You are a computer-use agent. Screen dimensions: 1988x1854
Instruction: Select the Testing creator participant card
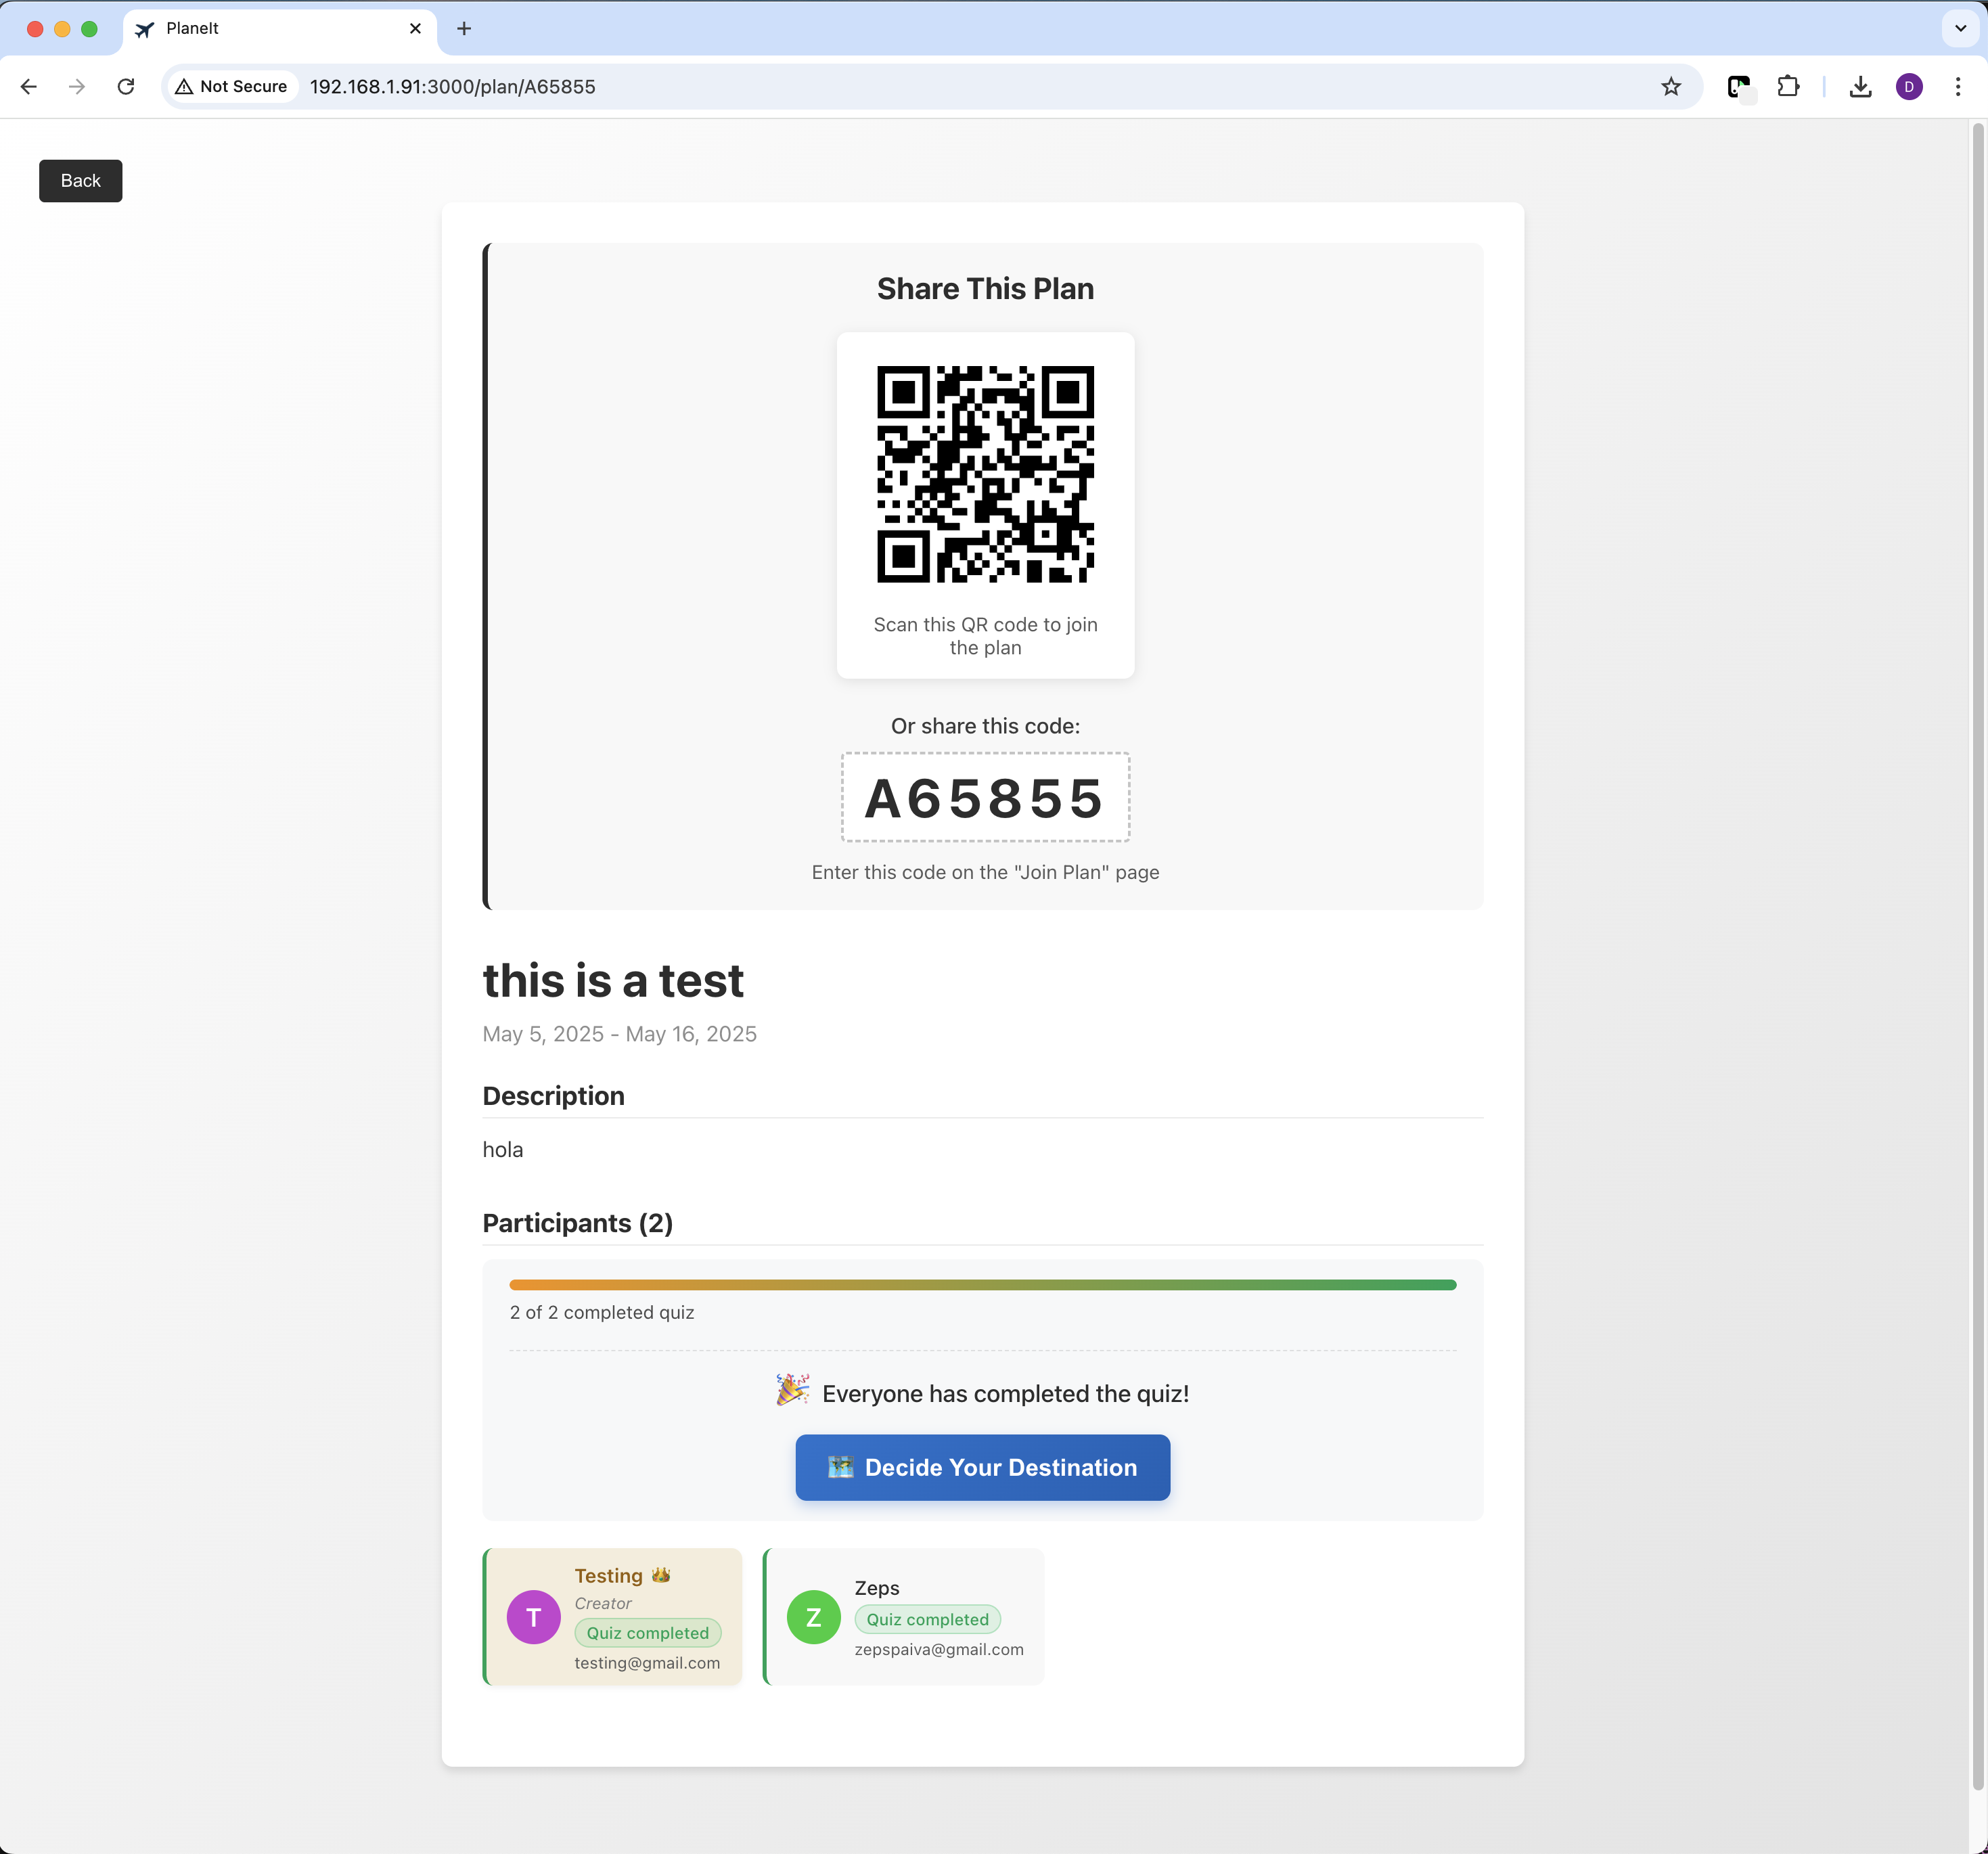click(613, 1616)
